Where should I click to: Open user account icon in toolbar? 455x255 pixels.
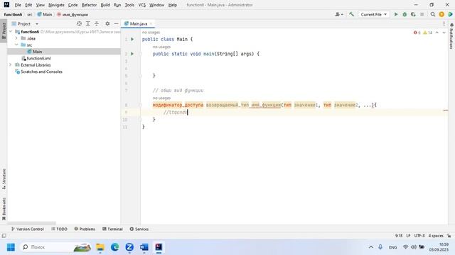[x=339, y=14]
